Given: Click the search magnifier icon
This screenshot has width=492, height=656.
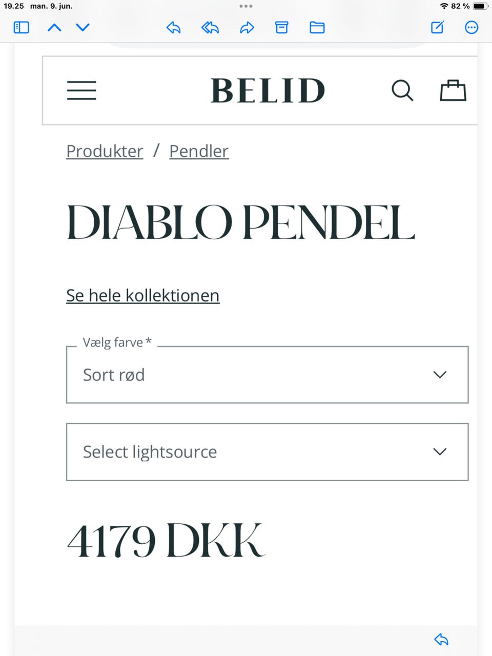Looking at the screenshot, I should click(x=403, y=90).
